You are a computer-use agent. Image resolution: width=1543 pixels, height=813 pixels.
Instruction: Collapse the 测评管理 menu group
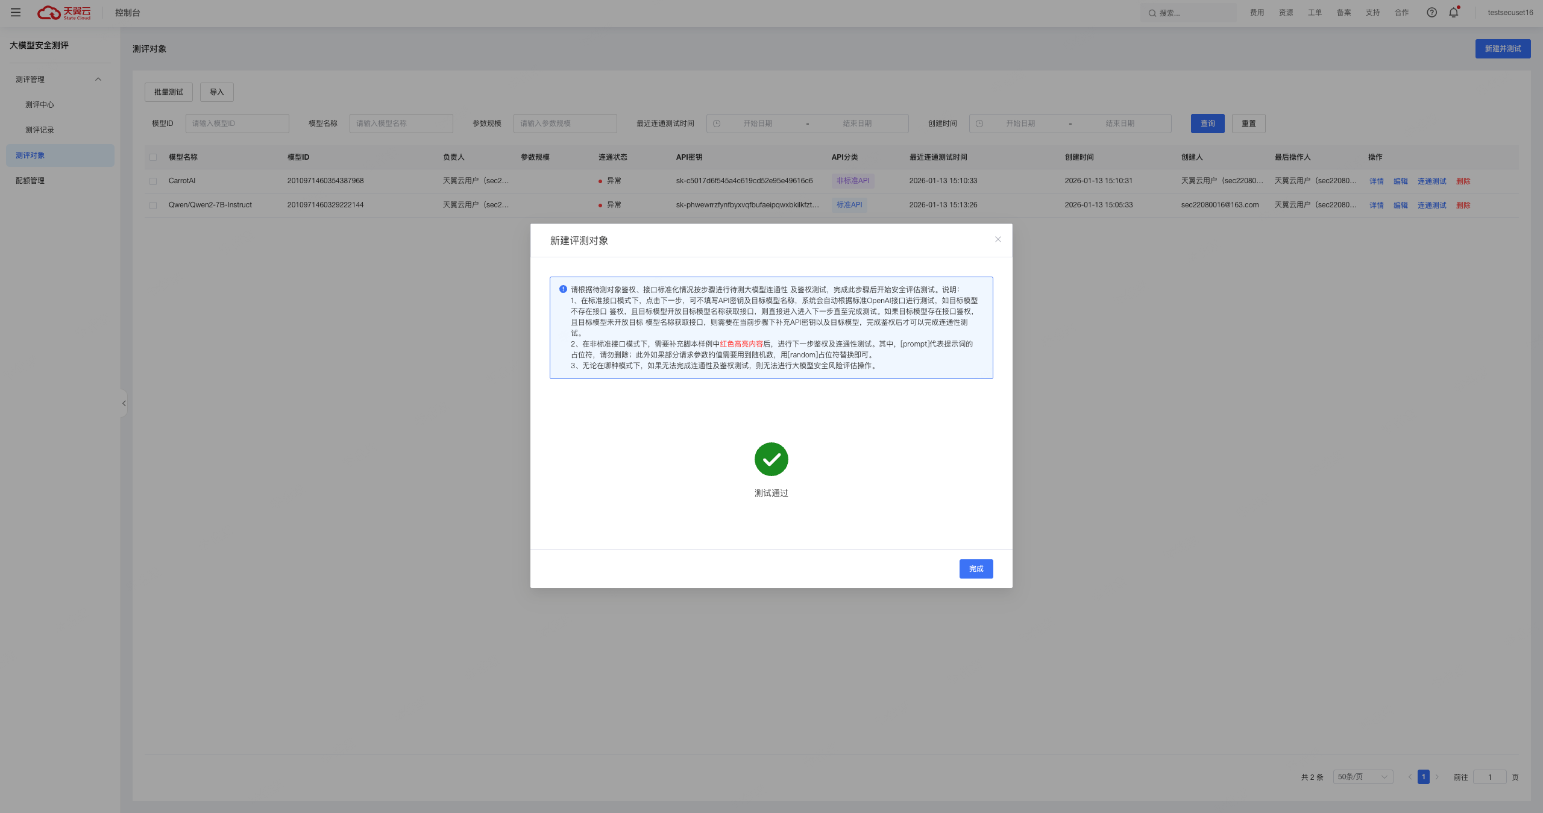98,80
